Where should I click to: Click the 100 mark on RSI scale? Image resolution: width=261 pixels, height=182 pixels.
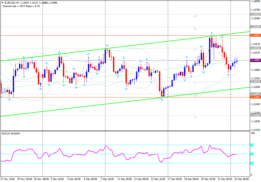253,133
